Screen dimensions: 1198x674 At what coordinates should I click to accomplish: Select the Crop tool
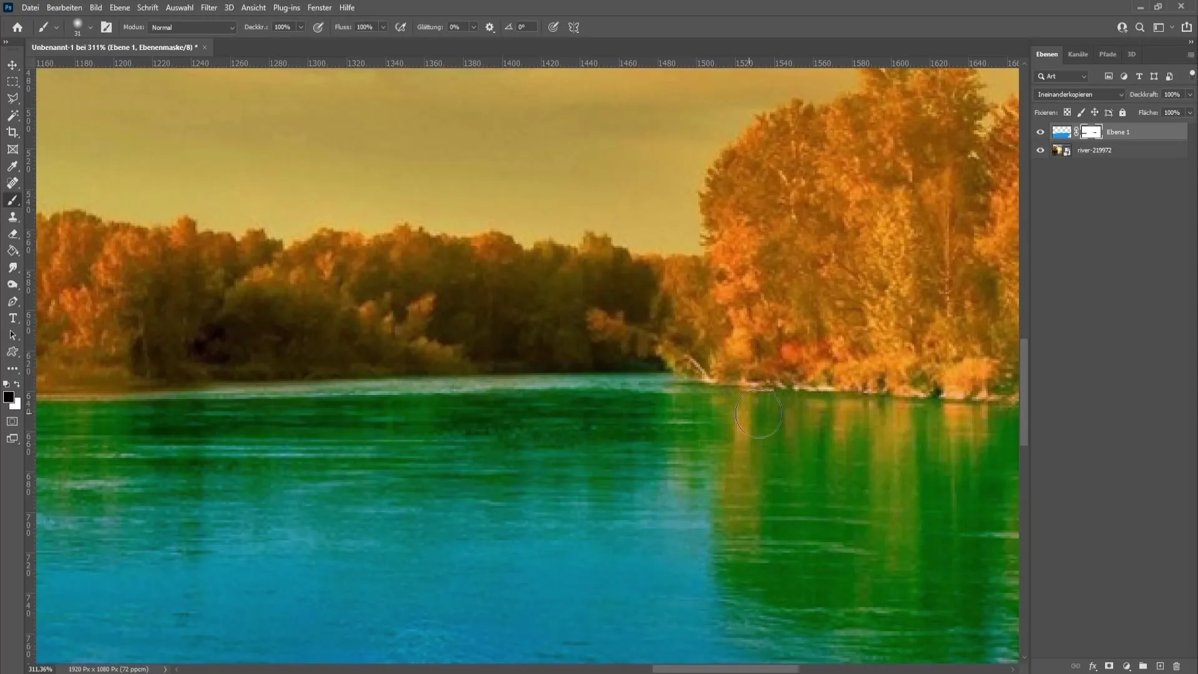point(12,132)
